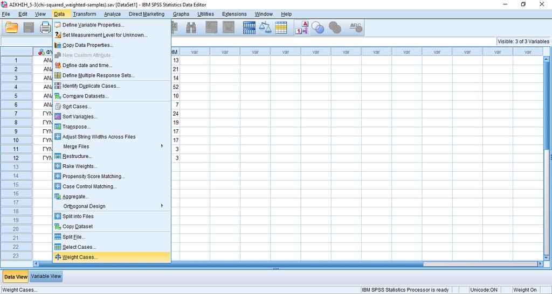Choose Define Variable Properties from Data menu
Viewport: 552px width, 294px height.
112,25
